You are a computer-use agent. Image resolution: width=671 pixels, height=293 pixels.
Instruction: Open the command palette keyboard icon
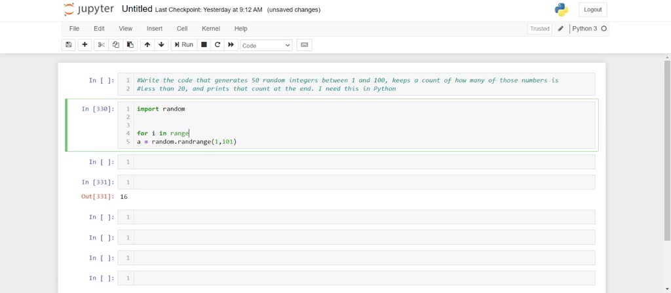304,45
